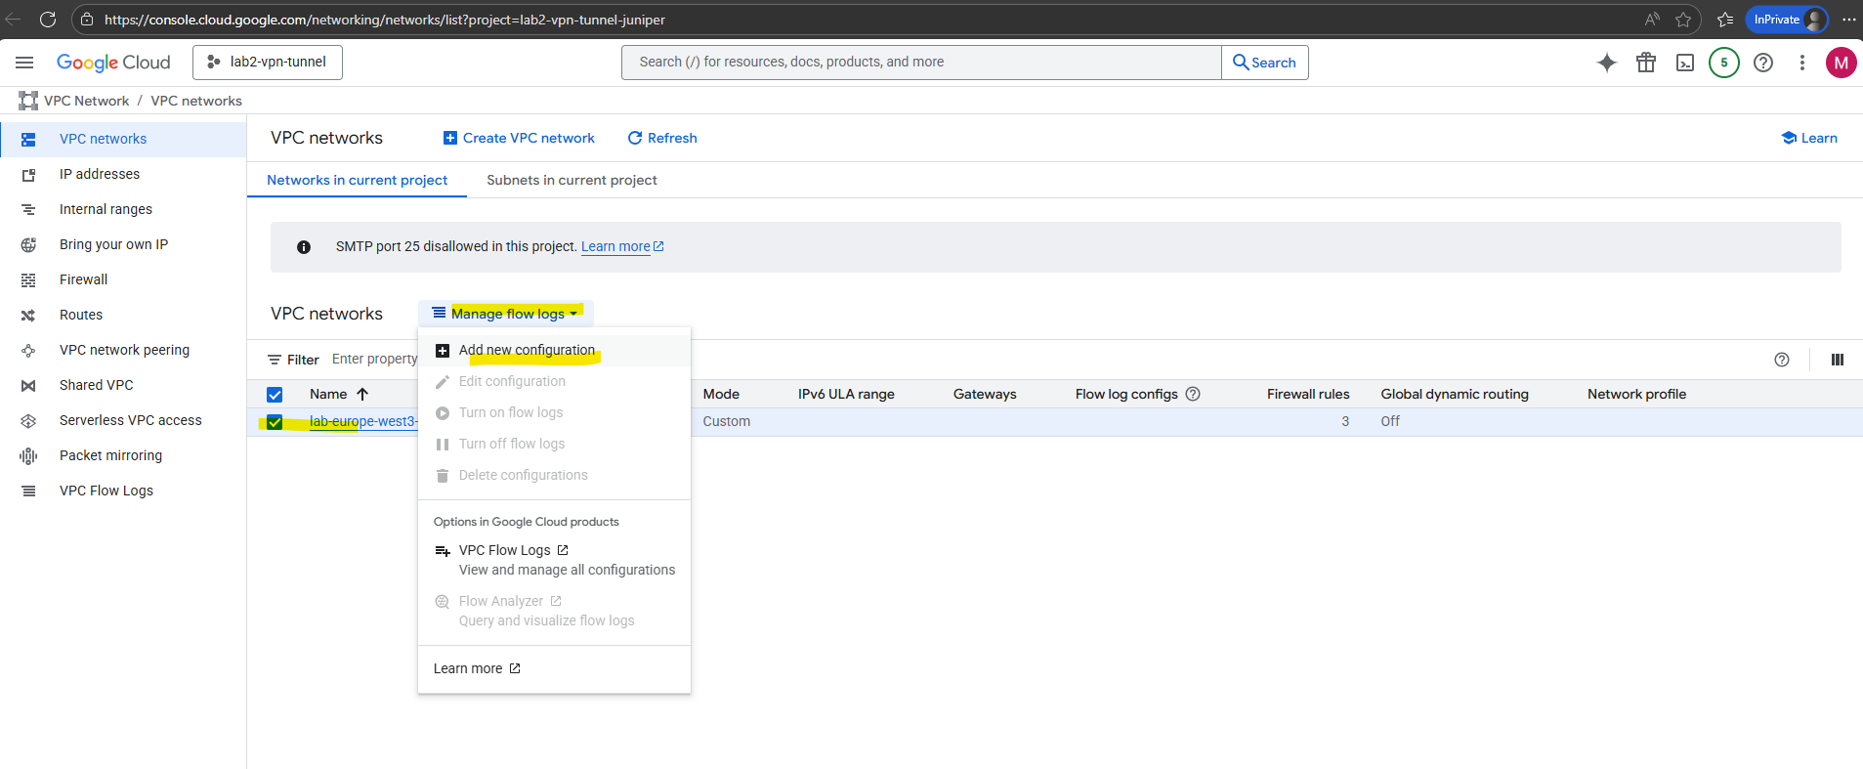Image resolution: width=1863 pixels, height=769 pixels.
Task: Open the help question mark icon
Action: pos(1763,63)
